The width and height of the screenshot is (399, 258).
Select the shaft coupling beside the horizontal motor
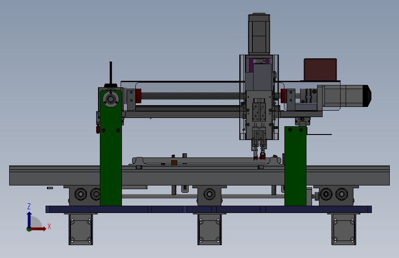click(308, 96)
